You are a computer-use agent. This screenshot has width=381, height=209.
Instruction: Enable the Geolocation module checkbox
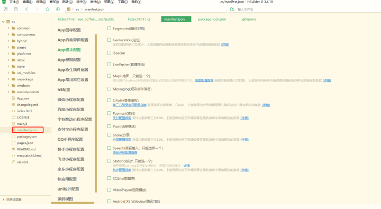point(110,40)
